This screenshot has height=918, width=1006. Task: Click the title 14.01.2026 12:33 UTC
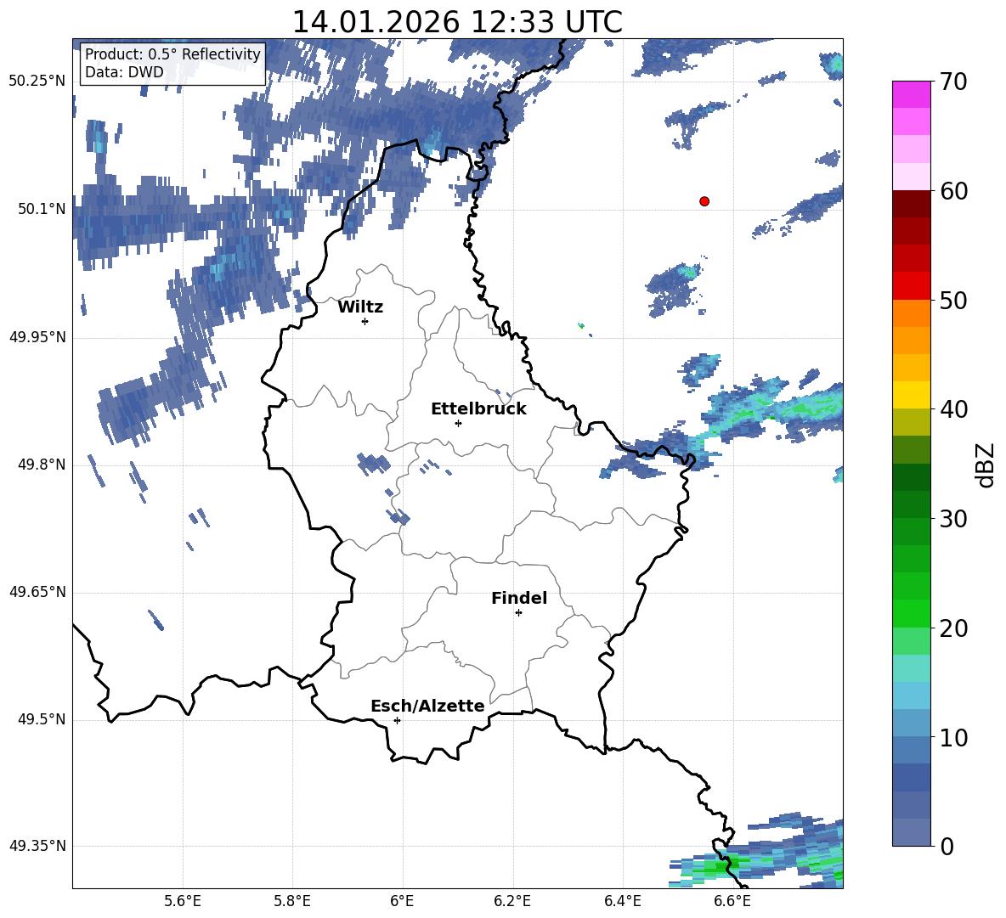(457, 22)
